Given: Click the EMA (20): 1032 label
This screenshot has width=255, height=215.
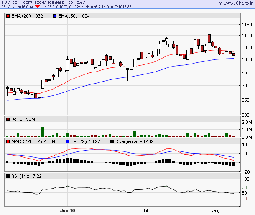Looking at the screenshot, I should coord(27,16).
